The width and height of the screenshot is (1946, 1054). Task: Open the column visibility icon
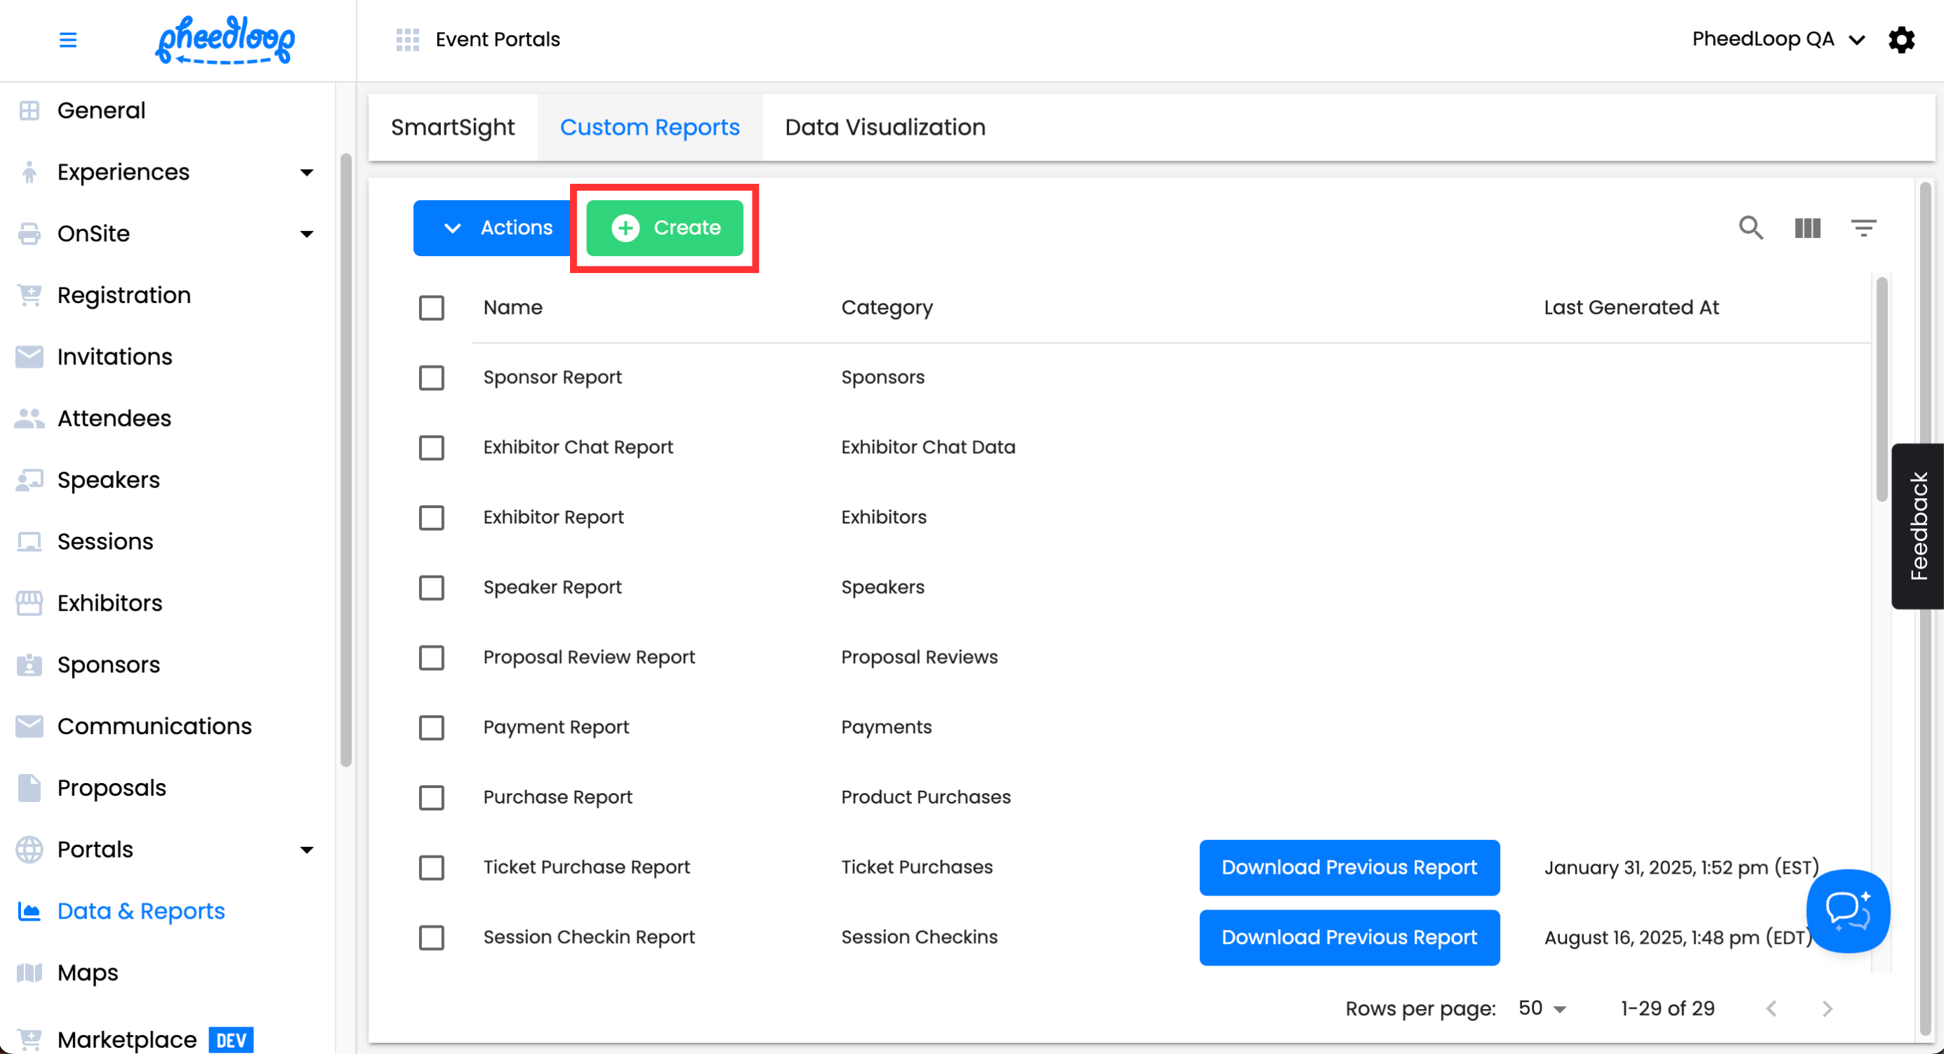(1807, 227)
